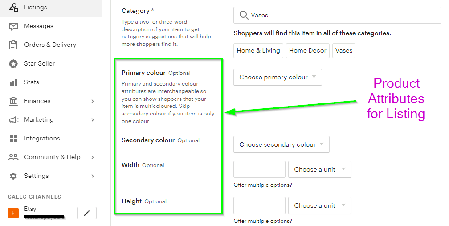Click the Settings gear icon

click(13, 176)
